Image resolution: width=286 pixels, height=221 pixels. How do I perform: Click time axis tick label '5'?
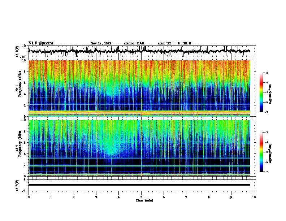click(141, 197)
